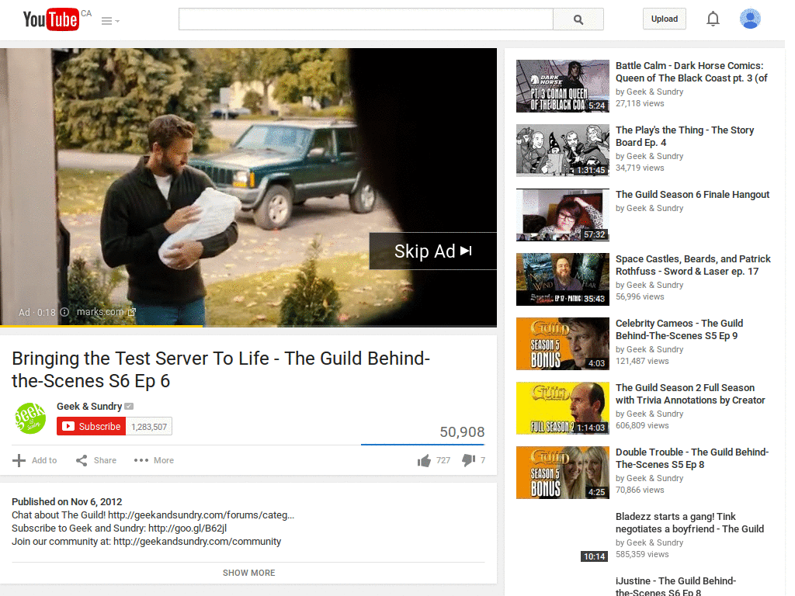Click the 50,908 view count
795x596 pixels.
click(x=462, y=431)
